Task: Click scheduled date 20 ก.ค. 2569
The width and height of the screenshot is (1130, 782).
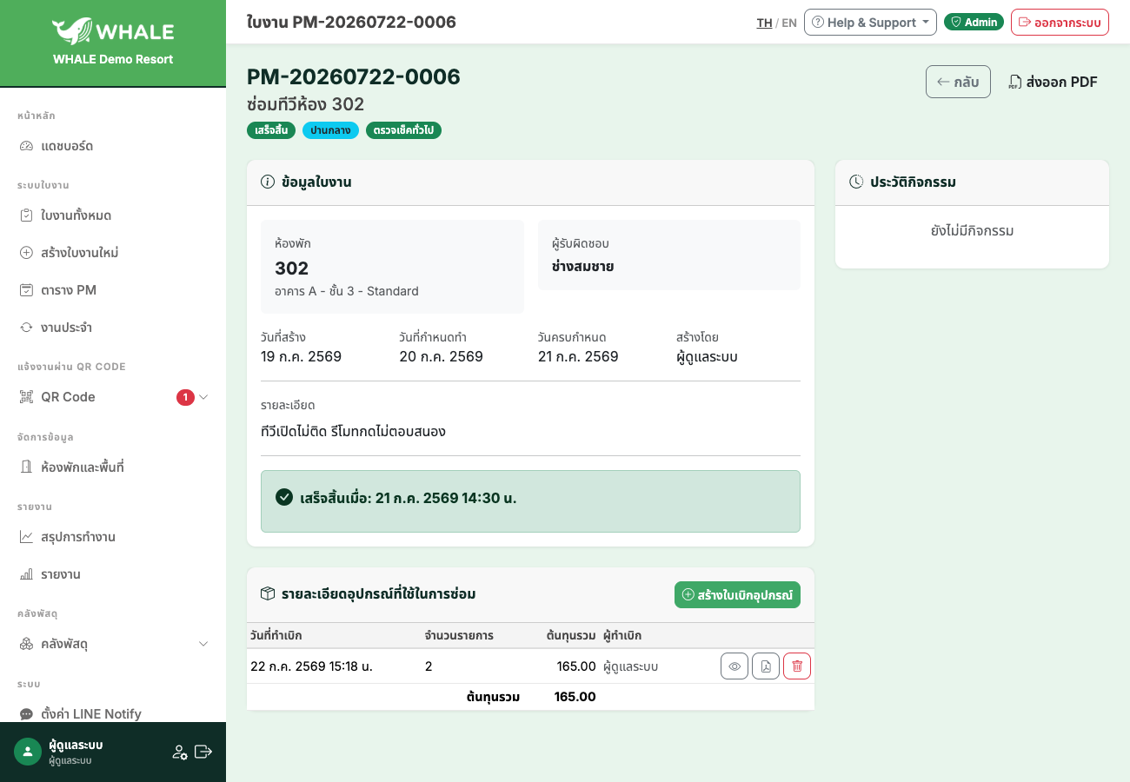Action: tap(441, 356)
